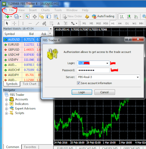
Task: Select the EURUSD row in Market Watch
Action: coord(22,45)
